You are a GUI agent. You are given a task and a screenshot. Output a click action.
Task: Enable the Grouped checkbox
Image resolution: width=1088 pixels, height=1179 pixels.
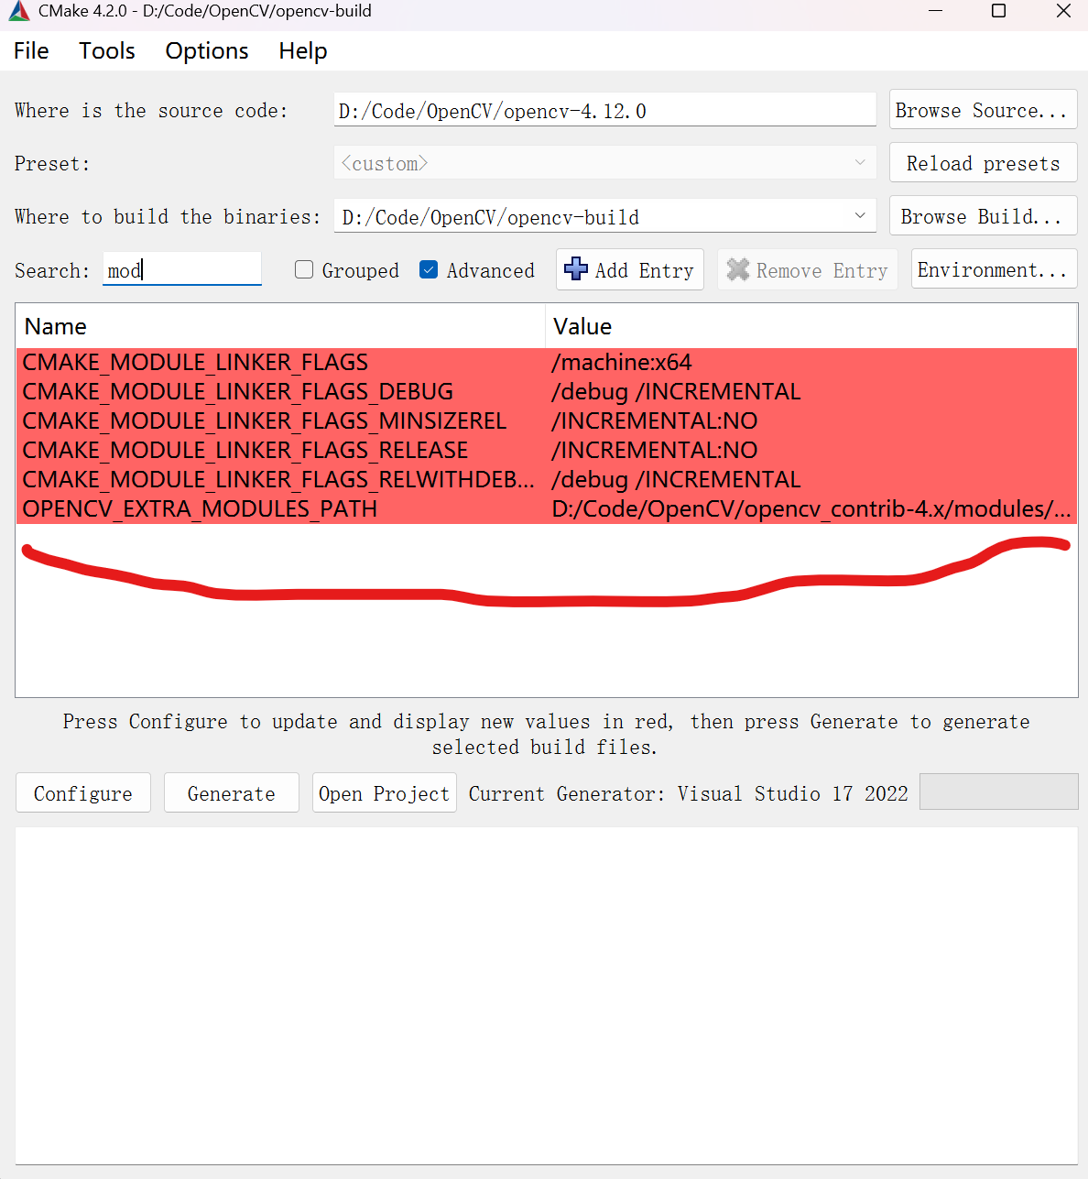pyautogui.click(x=305, y=269)
